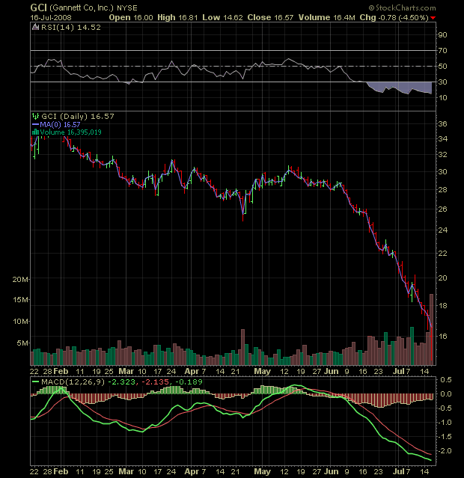Click the 'Volume 16,395,019' legend text
The height and width of the screenshot is (478, 464).
click(71, 132)
